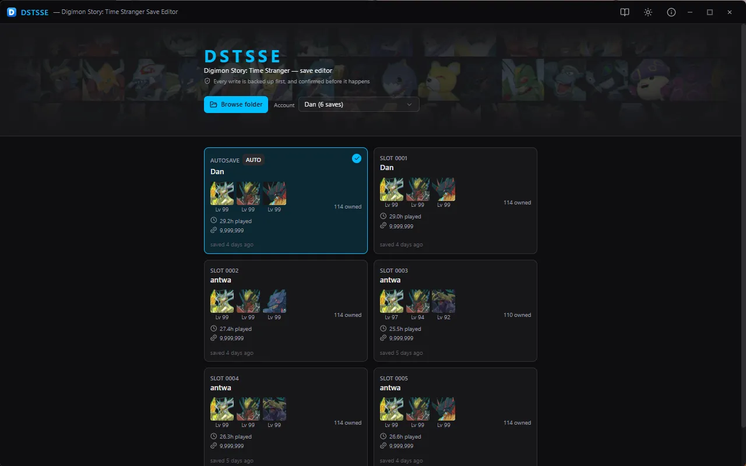
Task: Click the clock icon beside 29.0h played
Action: tap(383, 216)
